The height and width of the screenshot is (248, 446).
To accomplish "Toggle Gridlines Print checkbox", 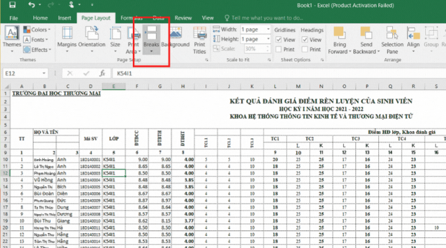I will point(279,49).
